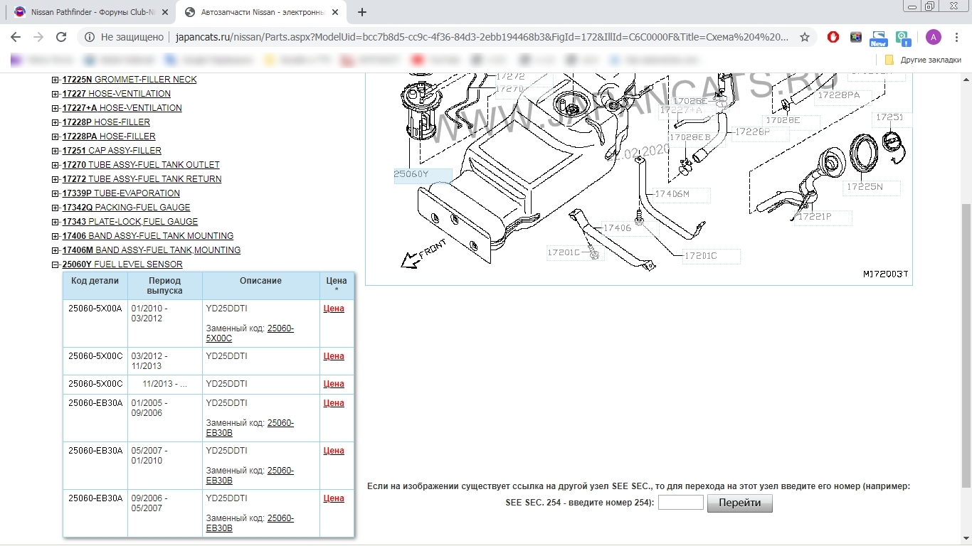Screen dimensions: 972x546
Task: Select the 25060Y label on the diagram
Action: [423, 176]
